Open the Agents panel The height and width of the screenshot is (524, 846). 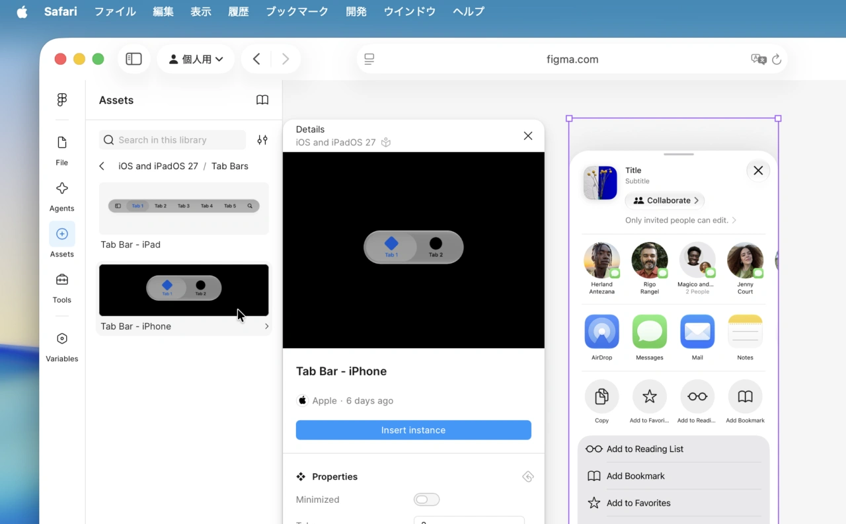61,196
